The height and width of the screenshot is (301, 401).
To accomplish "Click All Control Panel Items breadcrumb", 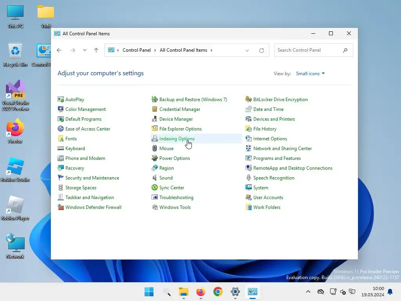I will (x=183, y=50).
